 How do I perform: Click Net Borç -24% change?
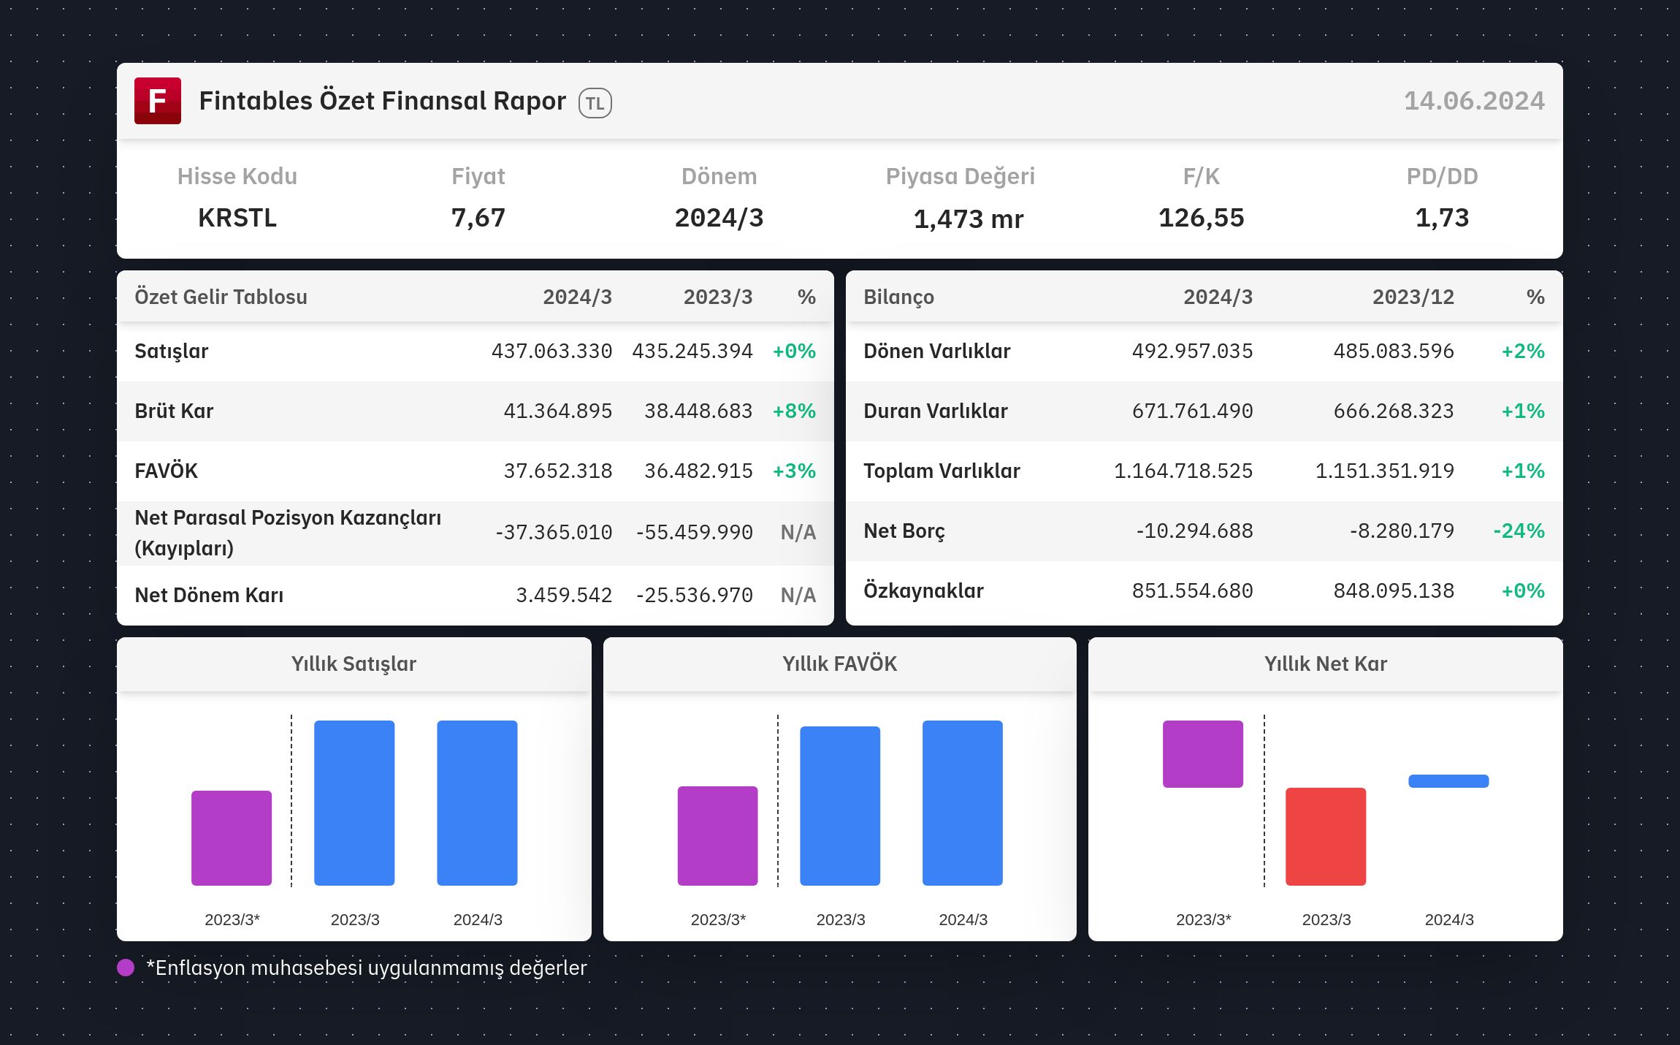pos(1519,531)
